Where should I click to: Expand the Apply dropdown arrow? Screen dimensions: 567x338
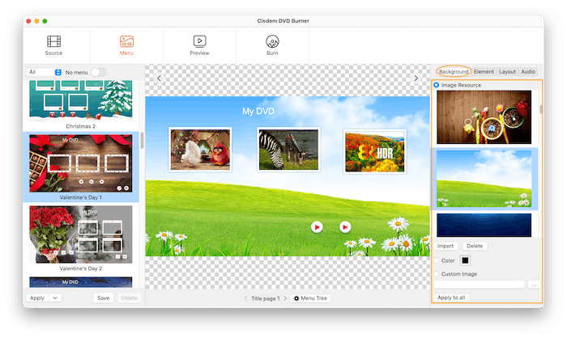(x=54, y=298)
